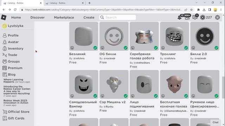Open the browser extensions puzzle icon
This screenshot has height=126, width=225.
pyautogui.click(x=198, y=10)
